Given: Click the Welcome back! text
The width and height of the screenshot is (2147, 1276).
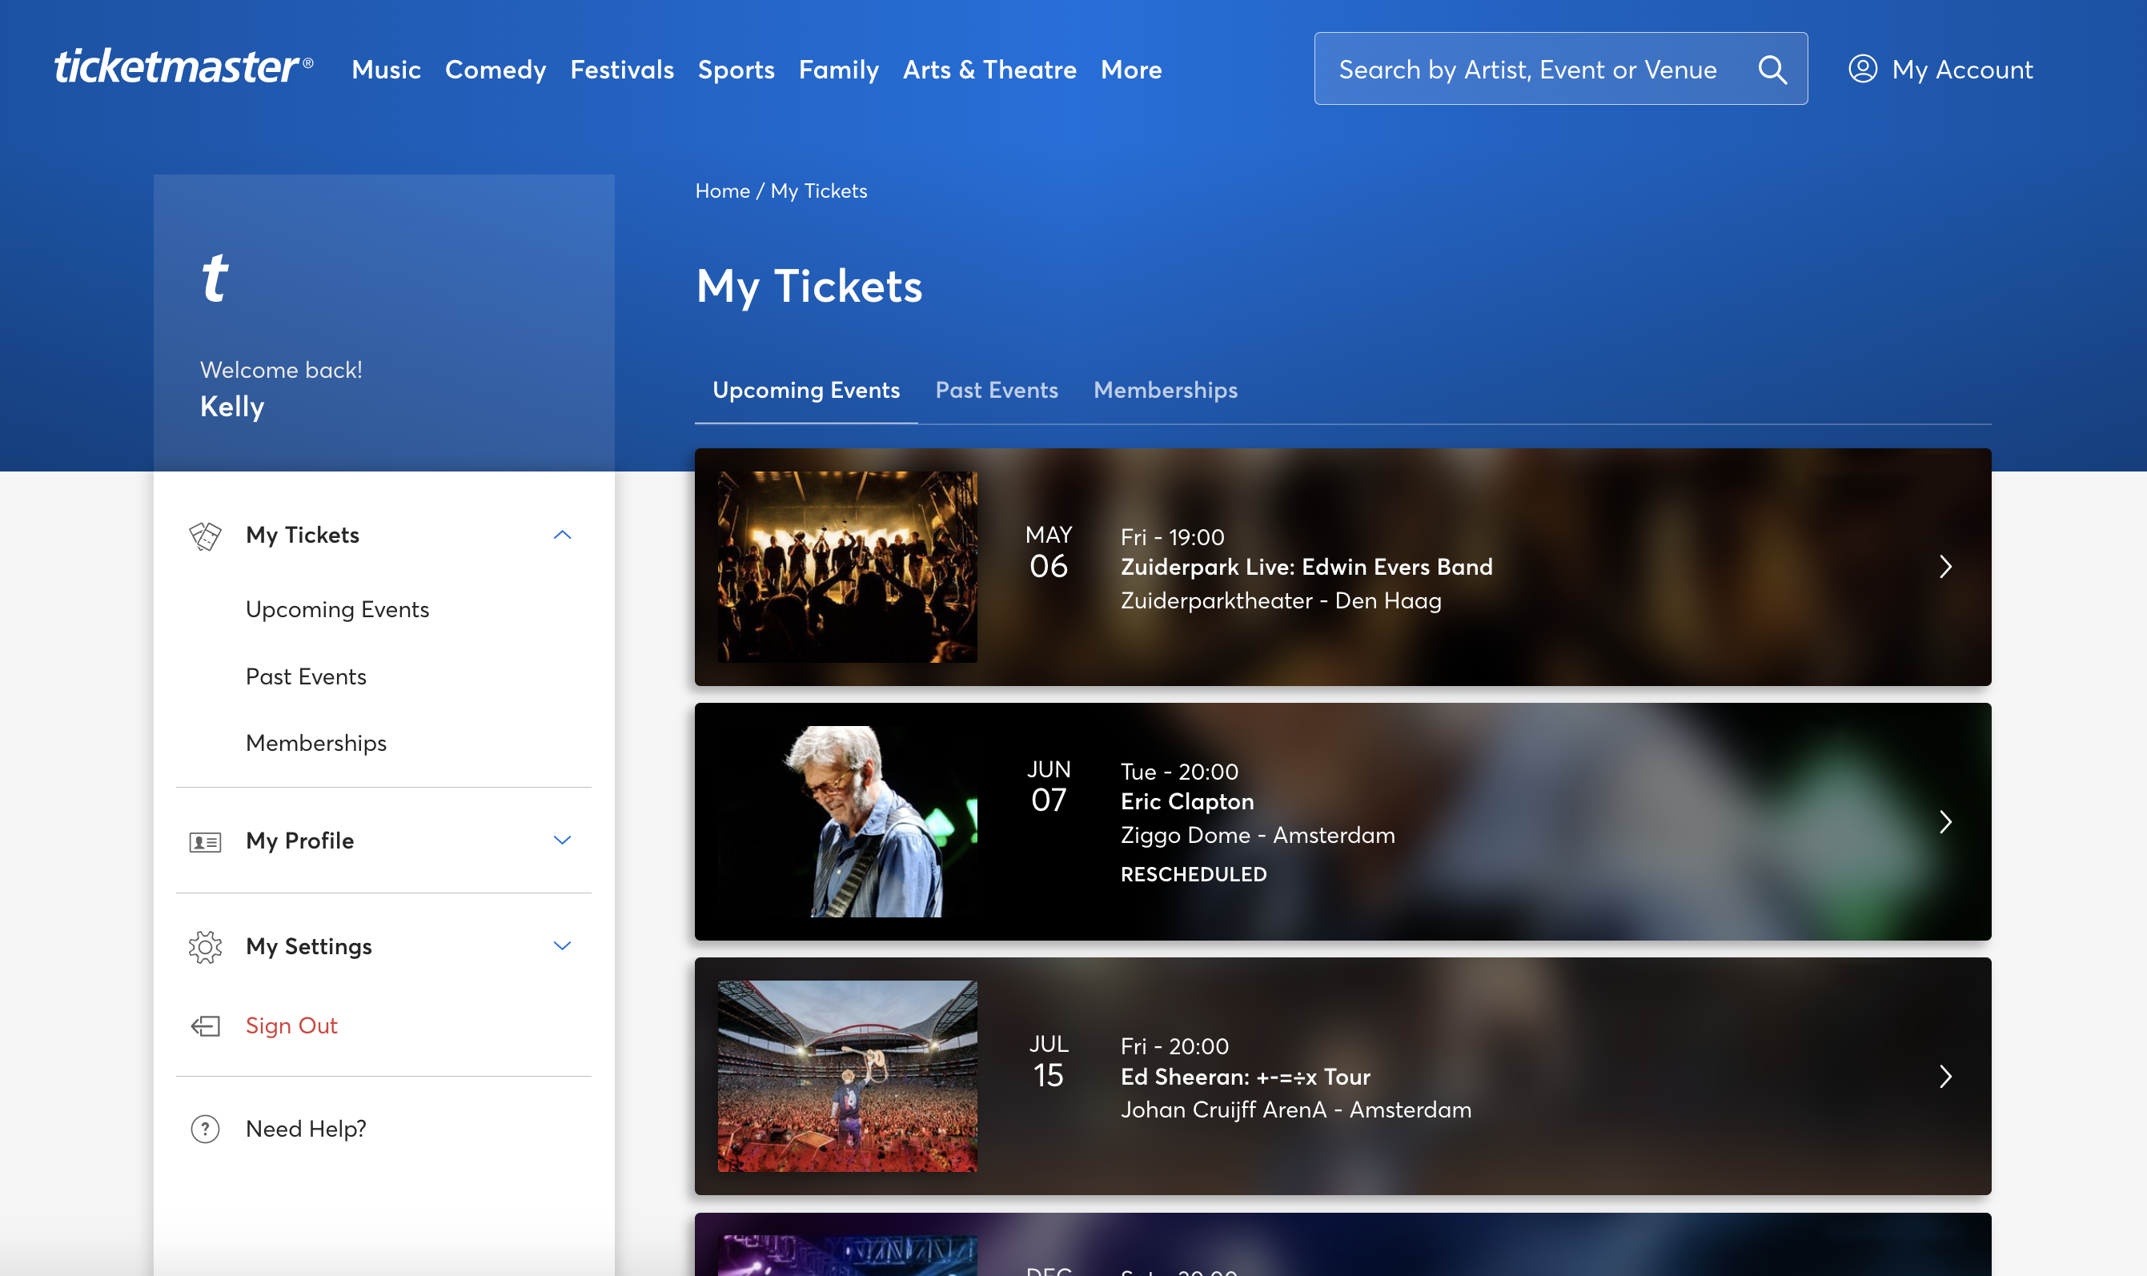Looking at the screenshot, I should (x=281, y=371).
